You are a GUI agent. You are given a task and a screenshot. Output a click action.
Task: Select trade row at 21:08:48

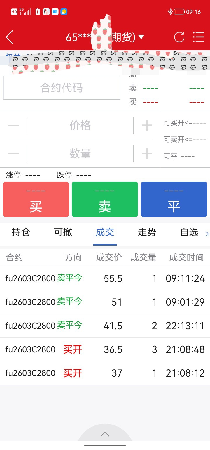click(105, 349)
